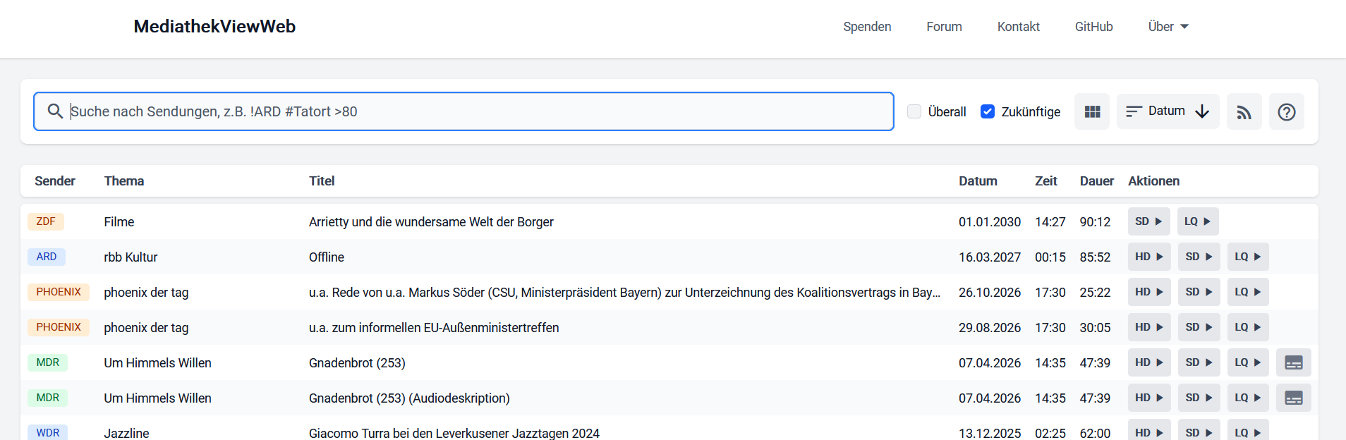The height and width of the screenshot is (440, 1346).
Task: Open the Spenden page
Action: point(867,27)
